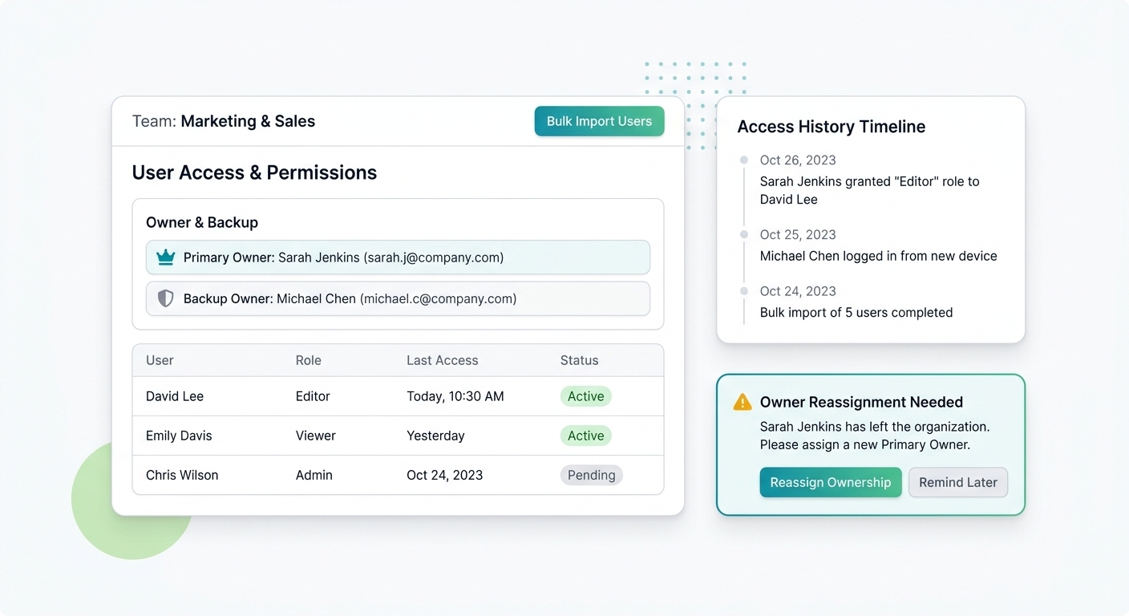This screenshot has height=616, width=1129.
Task: Open the "granted Editor role to David Lee" entry
Action: (x=869, y=190)
